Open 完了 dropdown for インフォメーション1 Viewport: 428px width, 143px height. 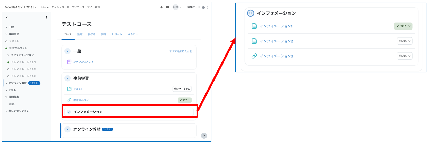point(403,26)
